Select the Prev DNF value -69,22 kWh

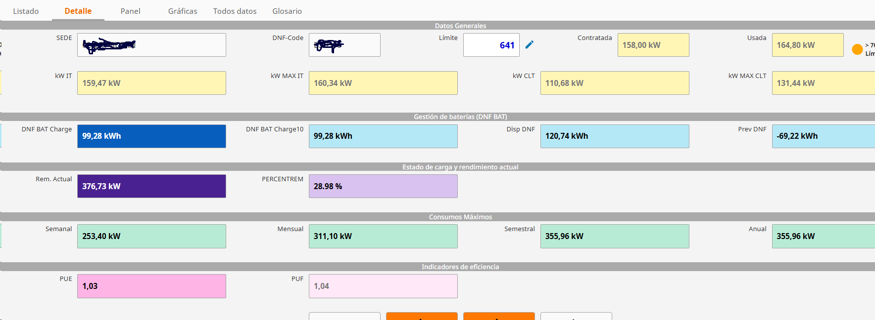click(x=824, y=136)
